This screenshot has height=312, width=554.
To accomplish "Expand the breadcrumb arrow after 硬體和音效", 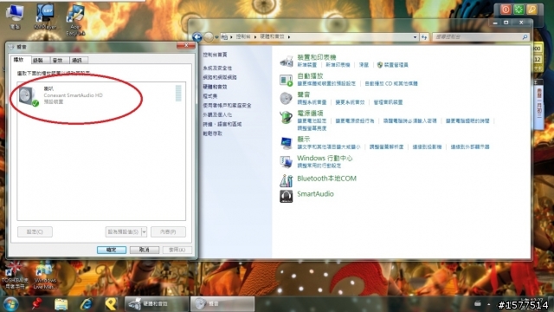I will [x=289, y=36].
